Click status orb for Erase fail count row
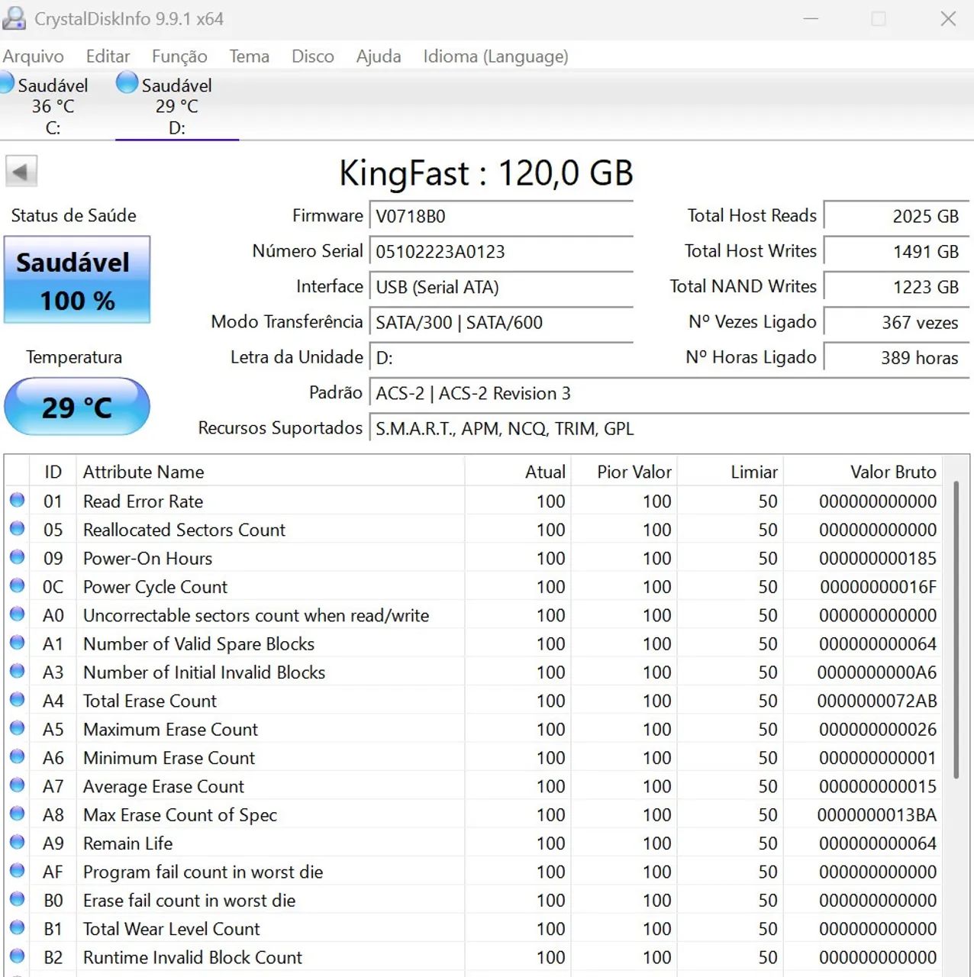The width and height of the screenshot is (974, 977). 17,899
